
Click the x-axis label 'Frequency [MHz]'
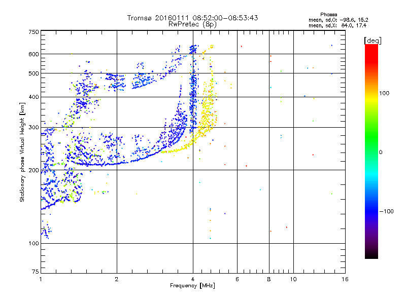point(192,286)
